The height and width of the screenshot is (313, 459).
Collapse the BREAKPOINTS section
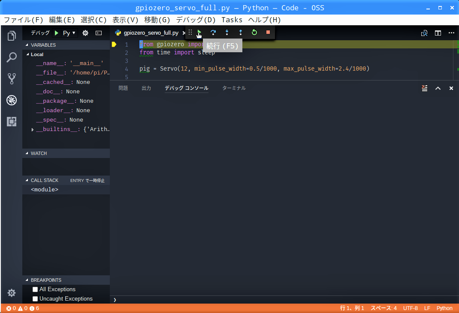pyautogui.click(x=66, y=280)
